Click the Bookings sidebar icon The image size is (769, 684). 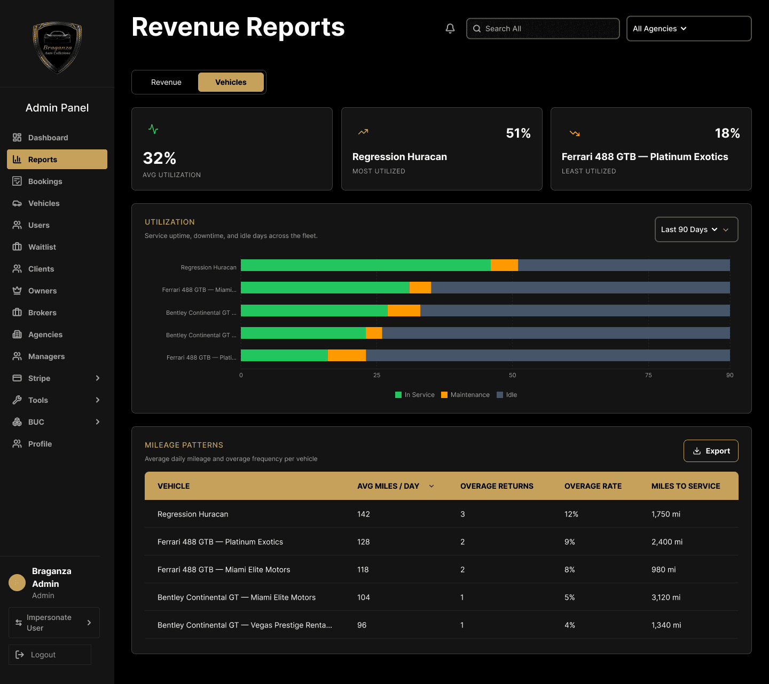(x=17, y=181)
